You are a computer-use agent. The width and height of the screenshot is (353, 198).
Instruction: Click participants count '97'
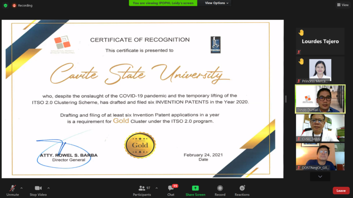[x=148, y=188]
